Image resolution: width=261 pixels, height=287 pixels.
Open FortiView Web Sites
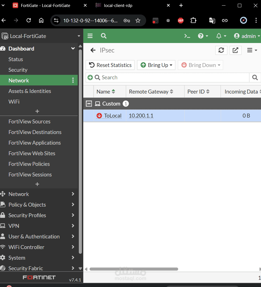tap(32, 153)
